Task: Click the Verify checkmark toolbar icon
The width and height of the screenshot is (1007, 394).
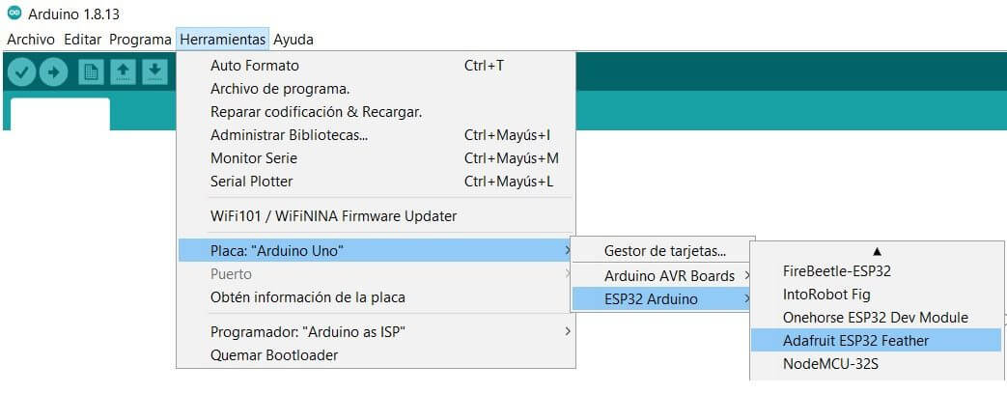Action: click(21, 71)
